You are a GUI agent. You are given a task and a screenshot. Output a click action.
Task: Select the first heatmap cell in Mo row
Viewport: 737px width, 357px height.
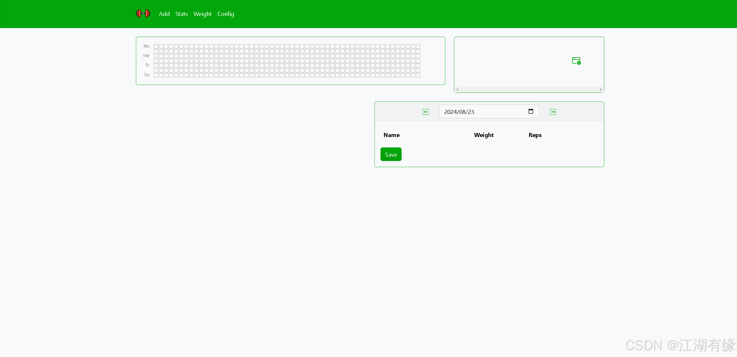(x=156, y=46)
